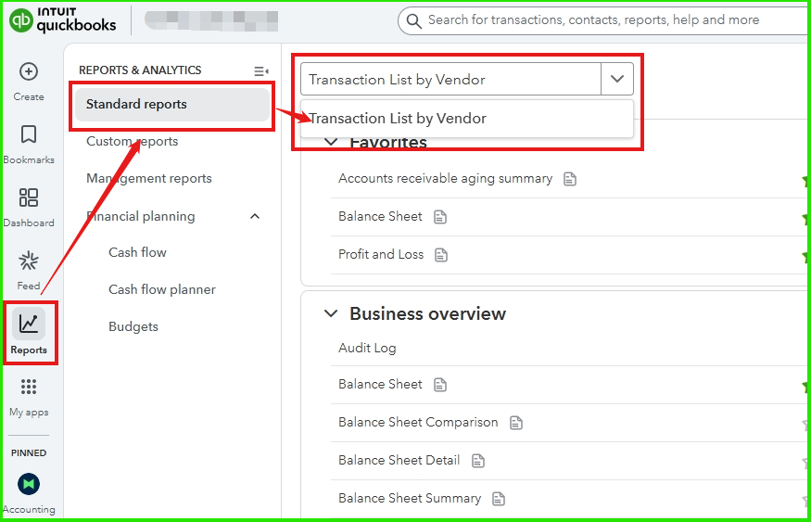Open the Bookmarks icon in sidebar

click(x=29, y=135)
